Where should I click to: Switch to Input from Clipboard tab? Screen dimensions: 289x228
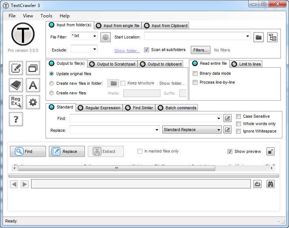click(x=166, y=26)
